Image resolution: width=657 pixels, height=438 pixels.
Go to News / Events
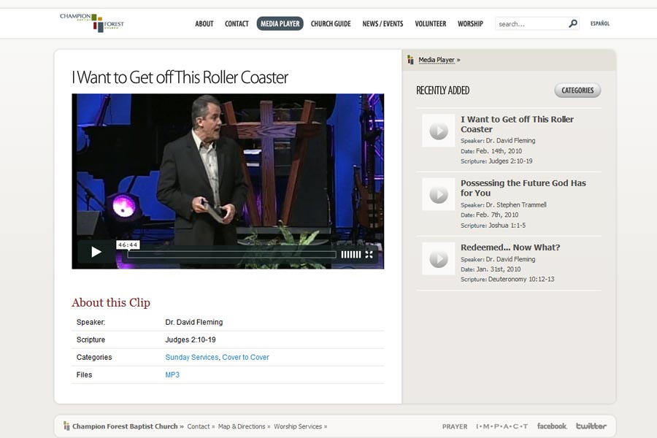click(x=383, y=24)
